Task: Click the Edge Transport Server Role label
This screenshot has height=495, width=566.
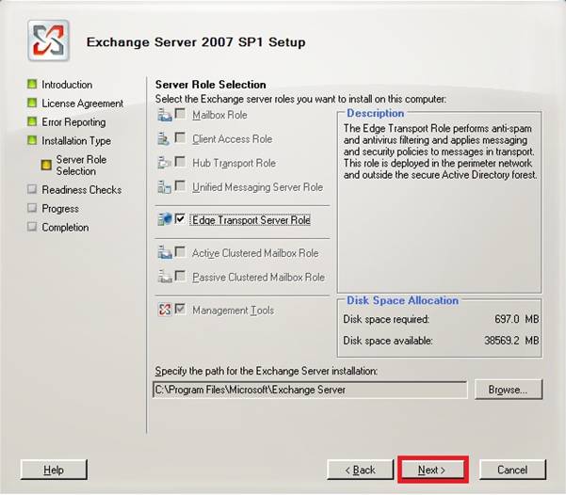Action: [x=251, y=219]
